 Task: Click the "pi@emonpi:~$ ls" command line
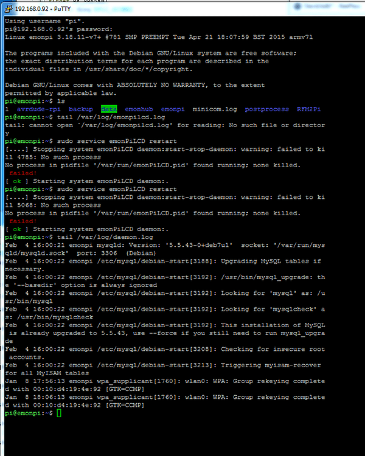click(35, 101)
